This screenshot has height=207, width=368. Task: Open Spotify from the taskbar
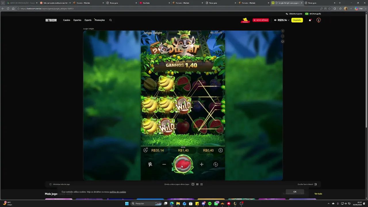pyautogui.click(x=210, y=204)
